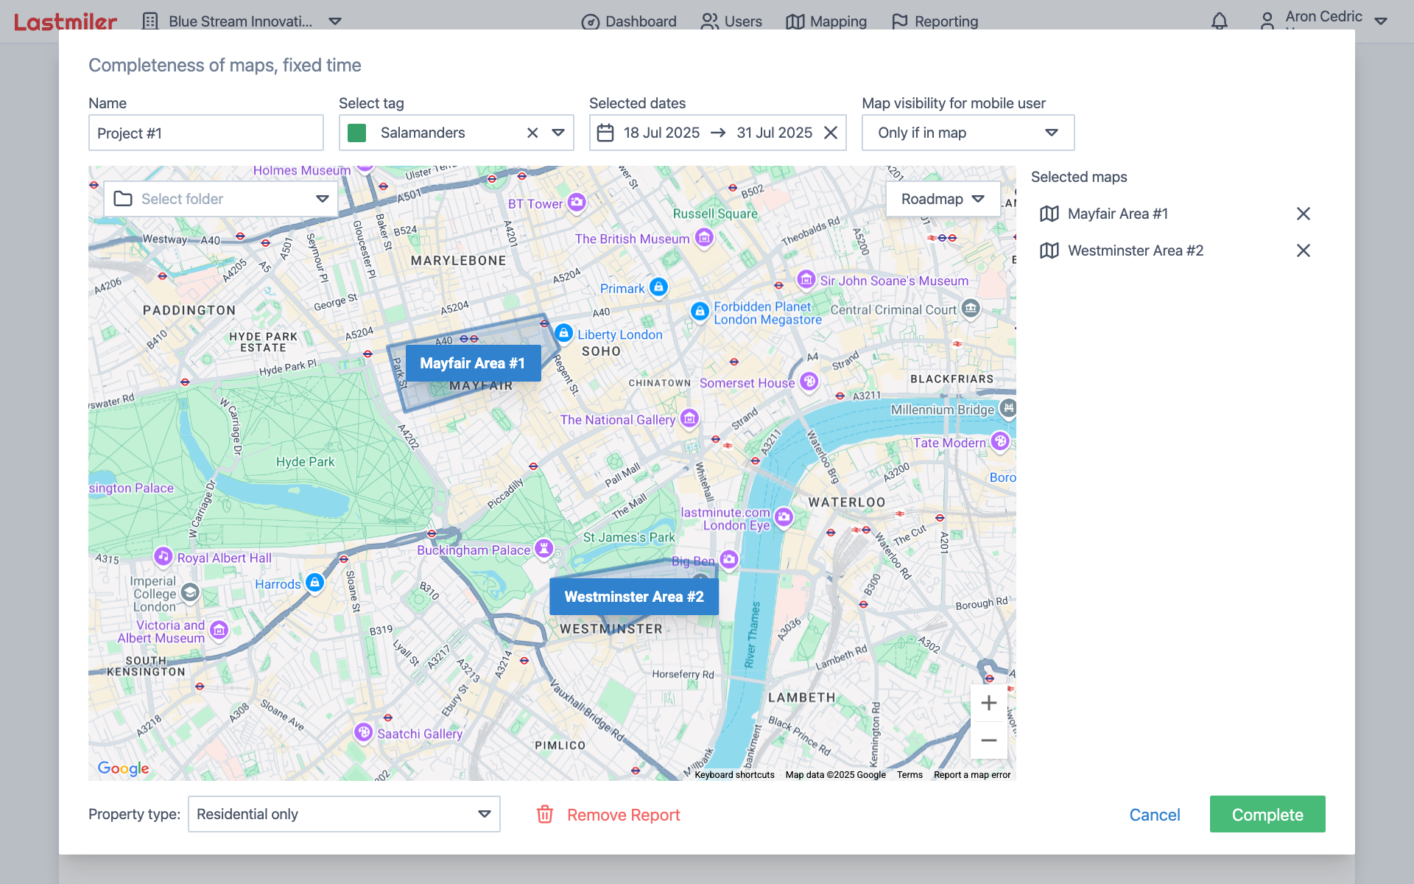Click the London Eye marker

[x=784, y=516]
